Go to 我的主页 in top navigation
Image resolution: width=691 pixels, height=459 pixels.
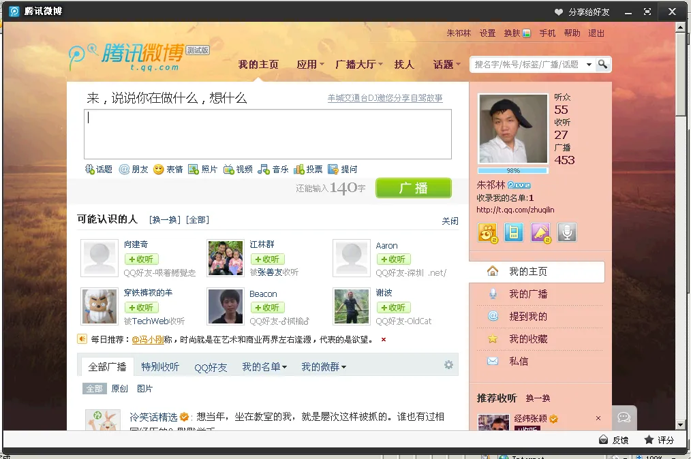[x=258, y=64]
